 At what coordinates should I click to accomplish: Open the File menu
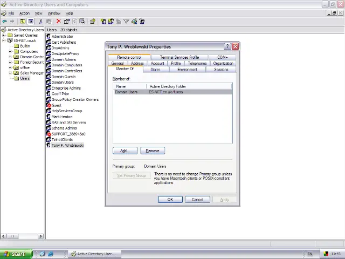tap(11, 13)
